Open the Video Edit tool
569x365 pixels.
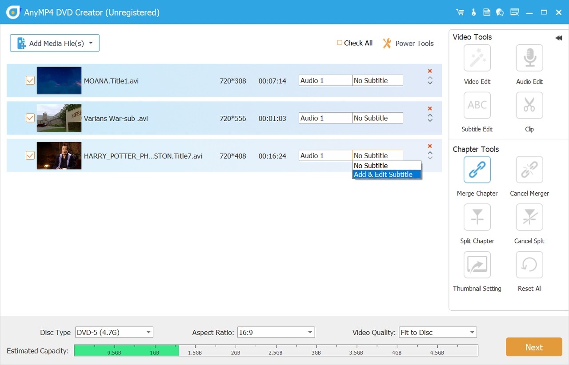(477, 58)
